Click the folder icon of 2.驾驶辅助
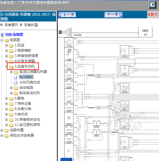 [x=11, y=51]
